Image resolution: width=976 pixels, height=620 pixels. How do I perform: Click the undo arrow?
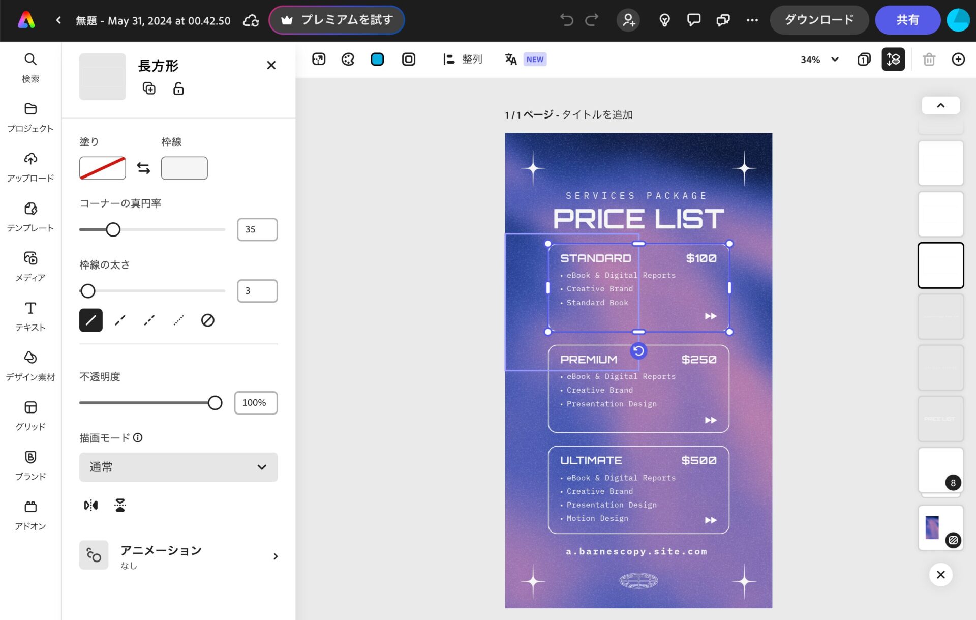pyautogui.click(x=566, y=20)
